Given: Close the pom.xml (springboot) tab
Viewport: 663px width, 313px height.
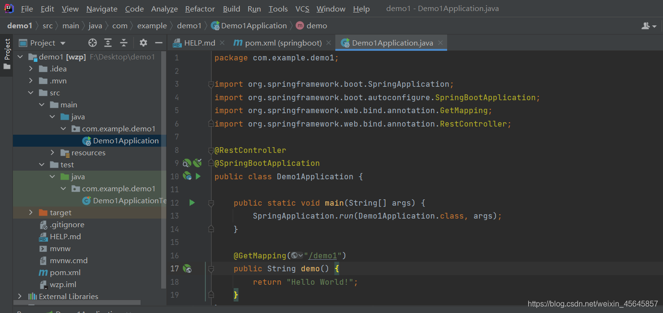Looking at the screenshot, I should click(x=329, y=43).
